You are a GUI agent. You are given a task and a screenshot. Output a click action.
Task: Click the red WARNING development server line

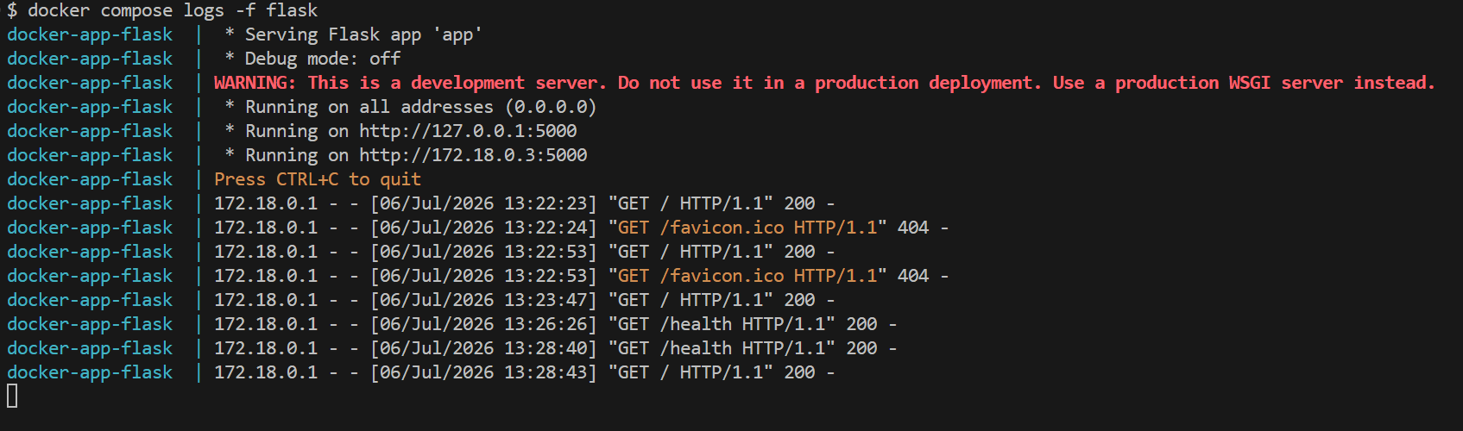(x=824, y=83)
